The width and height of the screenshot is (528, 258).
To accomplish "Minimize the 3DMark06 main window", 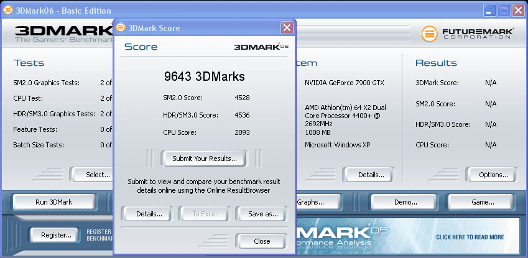I will pos(489,11).
